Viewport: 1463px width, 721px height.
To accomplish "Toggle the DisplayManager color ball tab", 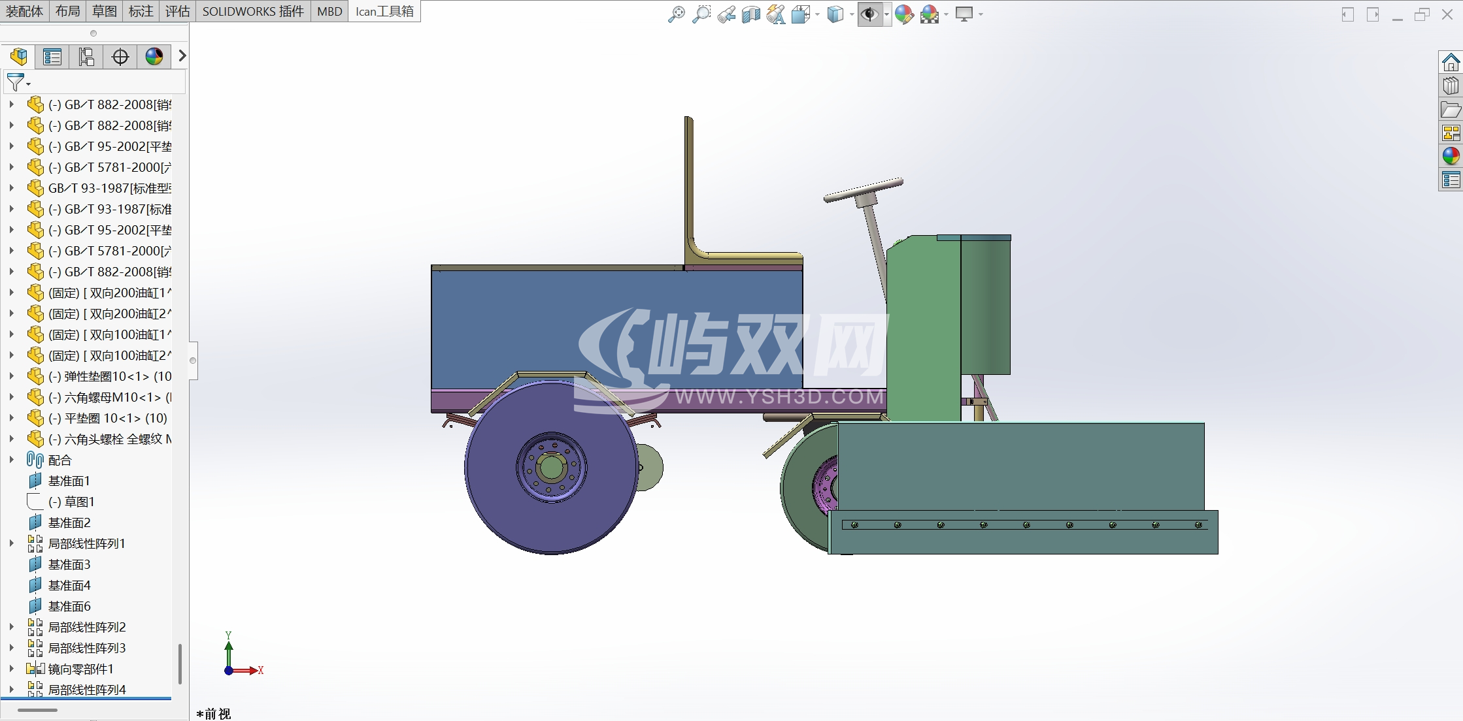I will [154, 57].
